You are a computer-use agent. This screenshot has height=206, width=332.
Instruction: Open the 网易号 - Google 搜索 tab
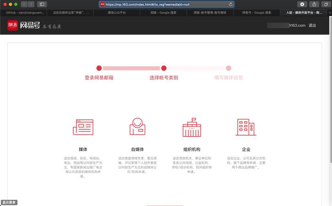[257, 13]
